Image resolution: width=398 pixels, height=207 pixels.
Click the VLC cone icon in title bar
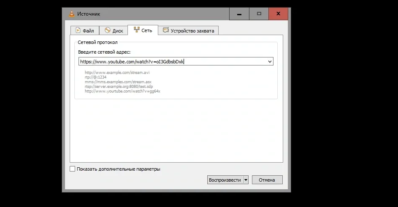coord(72,14)
